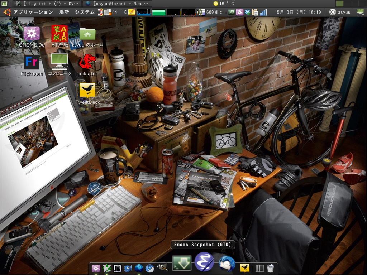Image resolution: width=367 pixels, height=275 pixels.
Task: Open the mikutter desktop icon
Action: click(87, 62)
